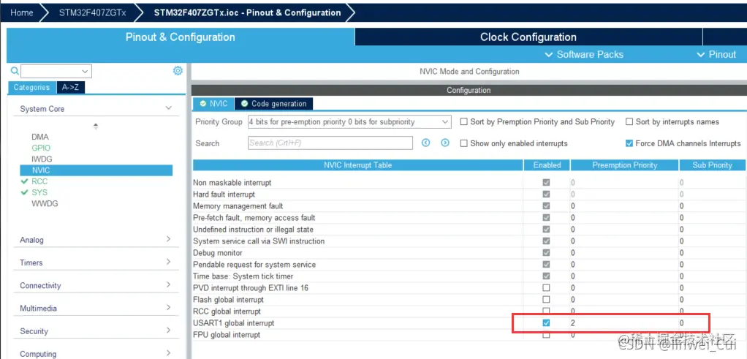Select FPU global interrupt row label

pyautogui.click(x=227, y=335)
